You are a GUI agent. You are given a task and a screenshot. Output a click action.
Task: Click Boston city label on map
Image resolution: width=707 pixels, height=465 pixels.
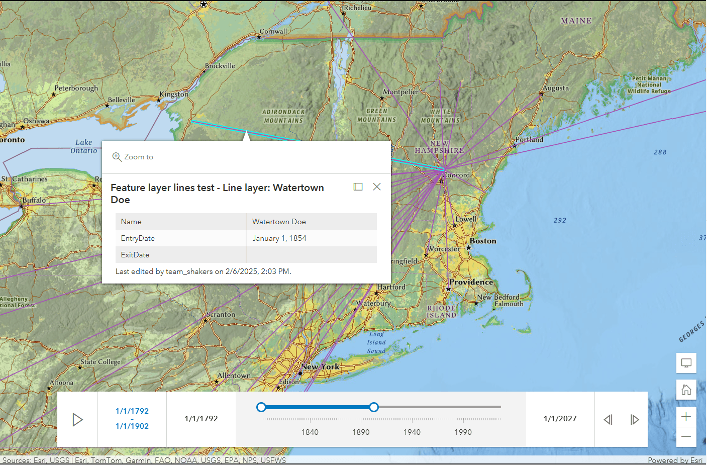point(483,241)
